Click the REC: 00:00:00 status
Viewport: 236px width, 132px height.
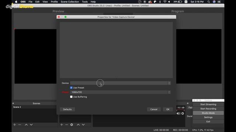click(180, 130)
